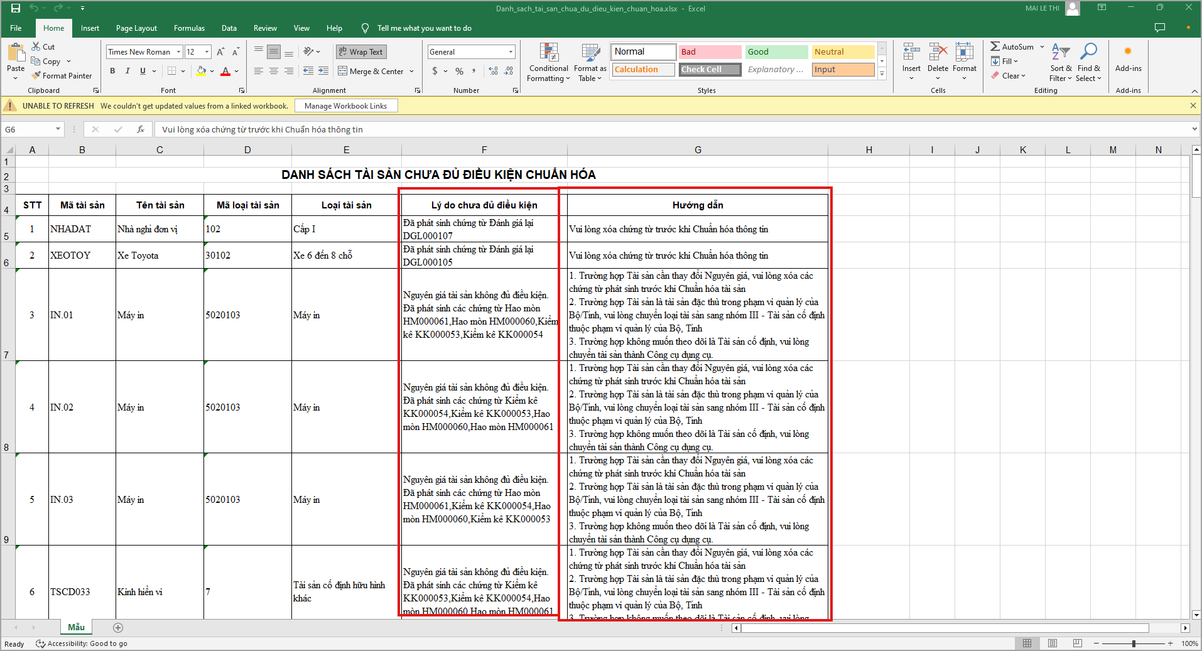Apply the Bad cell style
Screen dimensions: 1202x651
(x=710, y=52)
